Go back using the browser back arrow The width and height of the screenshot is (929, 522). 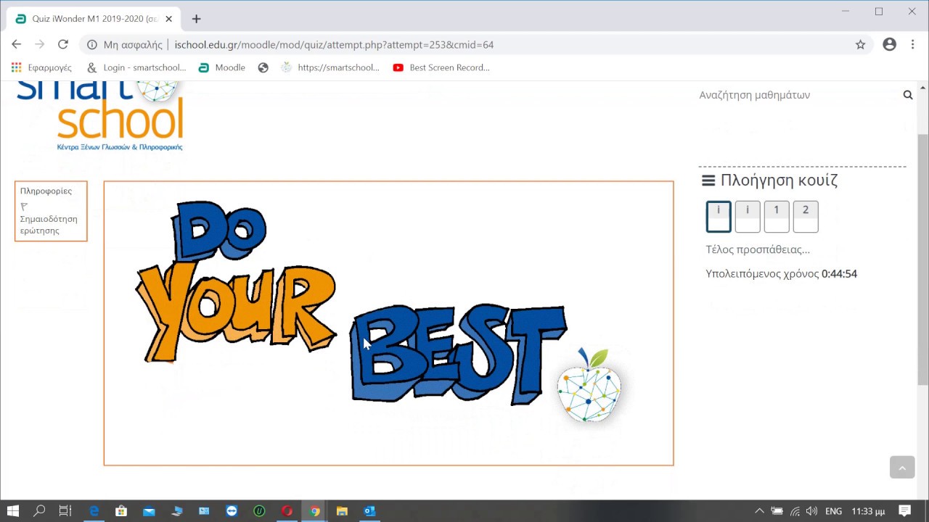tap(16, 44)
